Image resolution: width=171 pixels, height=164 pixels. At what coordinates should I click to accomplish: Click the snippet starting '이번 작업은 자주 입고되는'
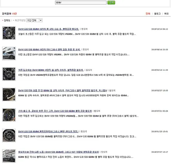click(78, 116)
